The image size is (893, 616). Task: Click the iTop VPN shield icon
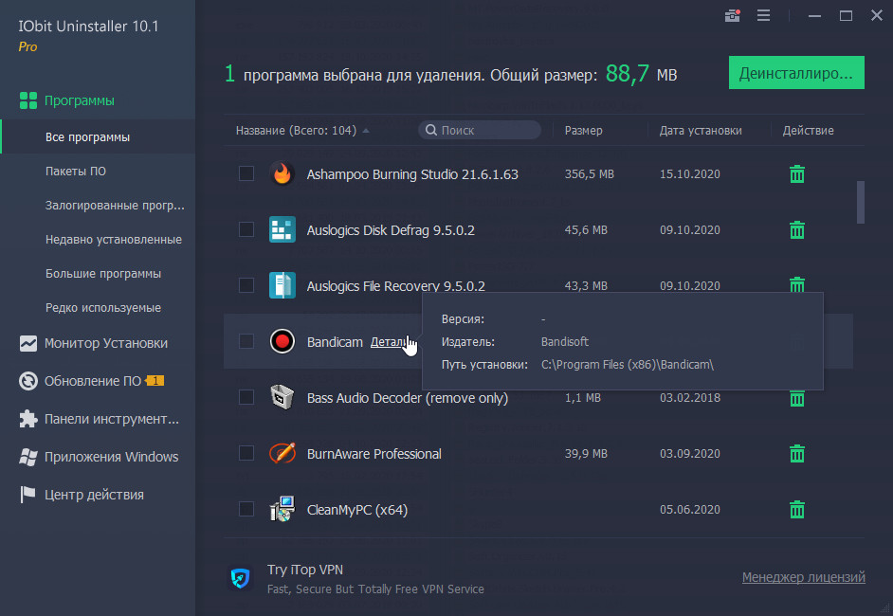pyautogui.click(x=241, y=578)
